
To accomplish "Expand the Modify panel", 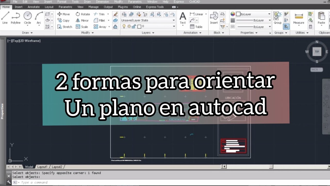I will (x=87, y=33).
